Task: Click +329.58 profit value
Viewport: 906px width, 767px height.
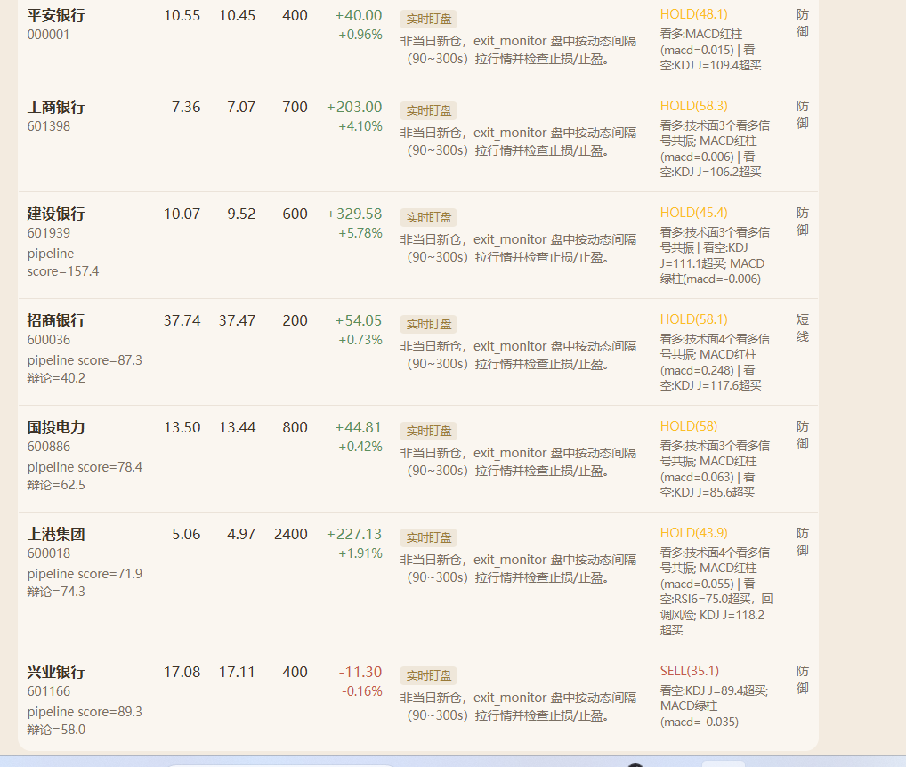Action: pos(354,214)
